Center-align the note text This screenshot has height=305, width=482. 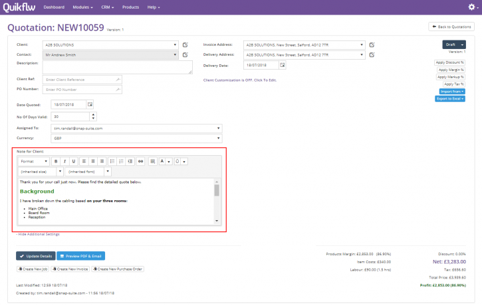[x=93, y=161]
